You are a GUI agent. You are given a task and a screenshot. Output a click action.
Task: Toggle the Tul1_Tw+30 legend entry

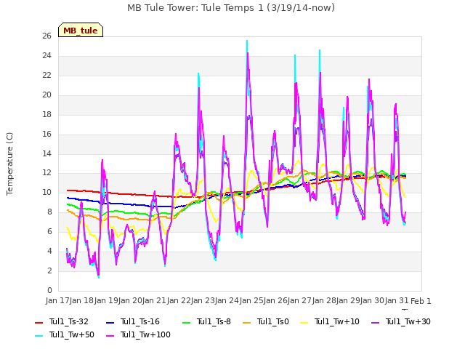point(401,321)
